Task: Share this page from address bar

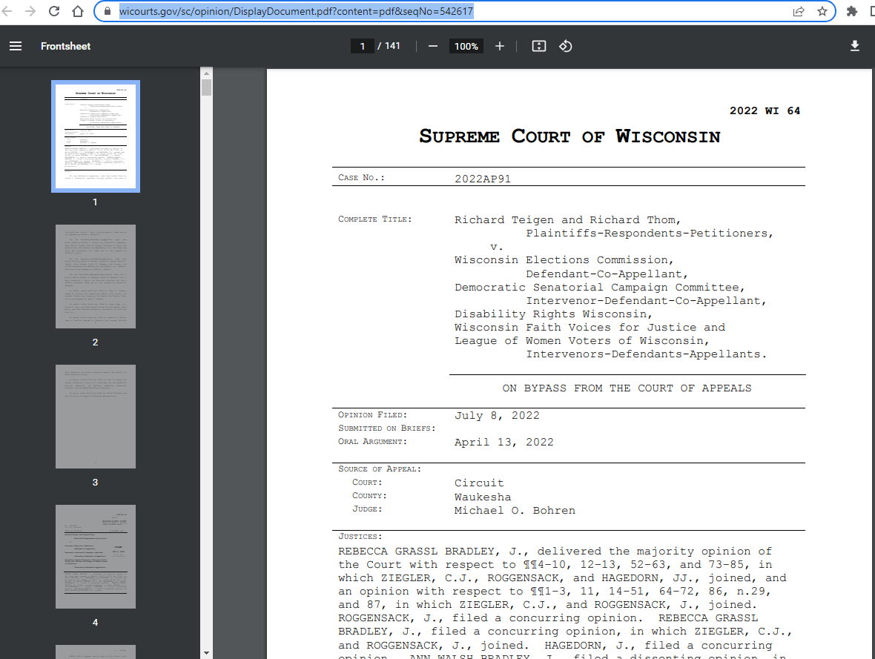Action: click(799, 11)
